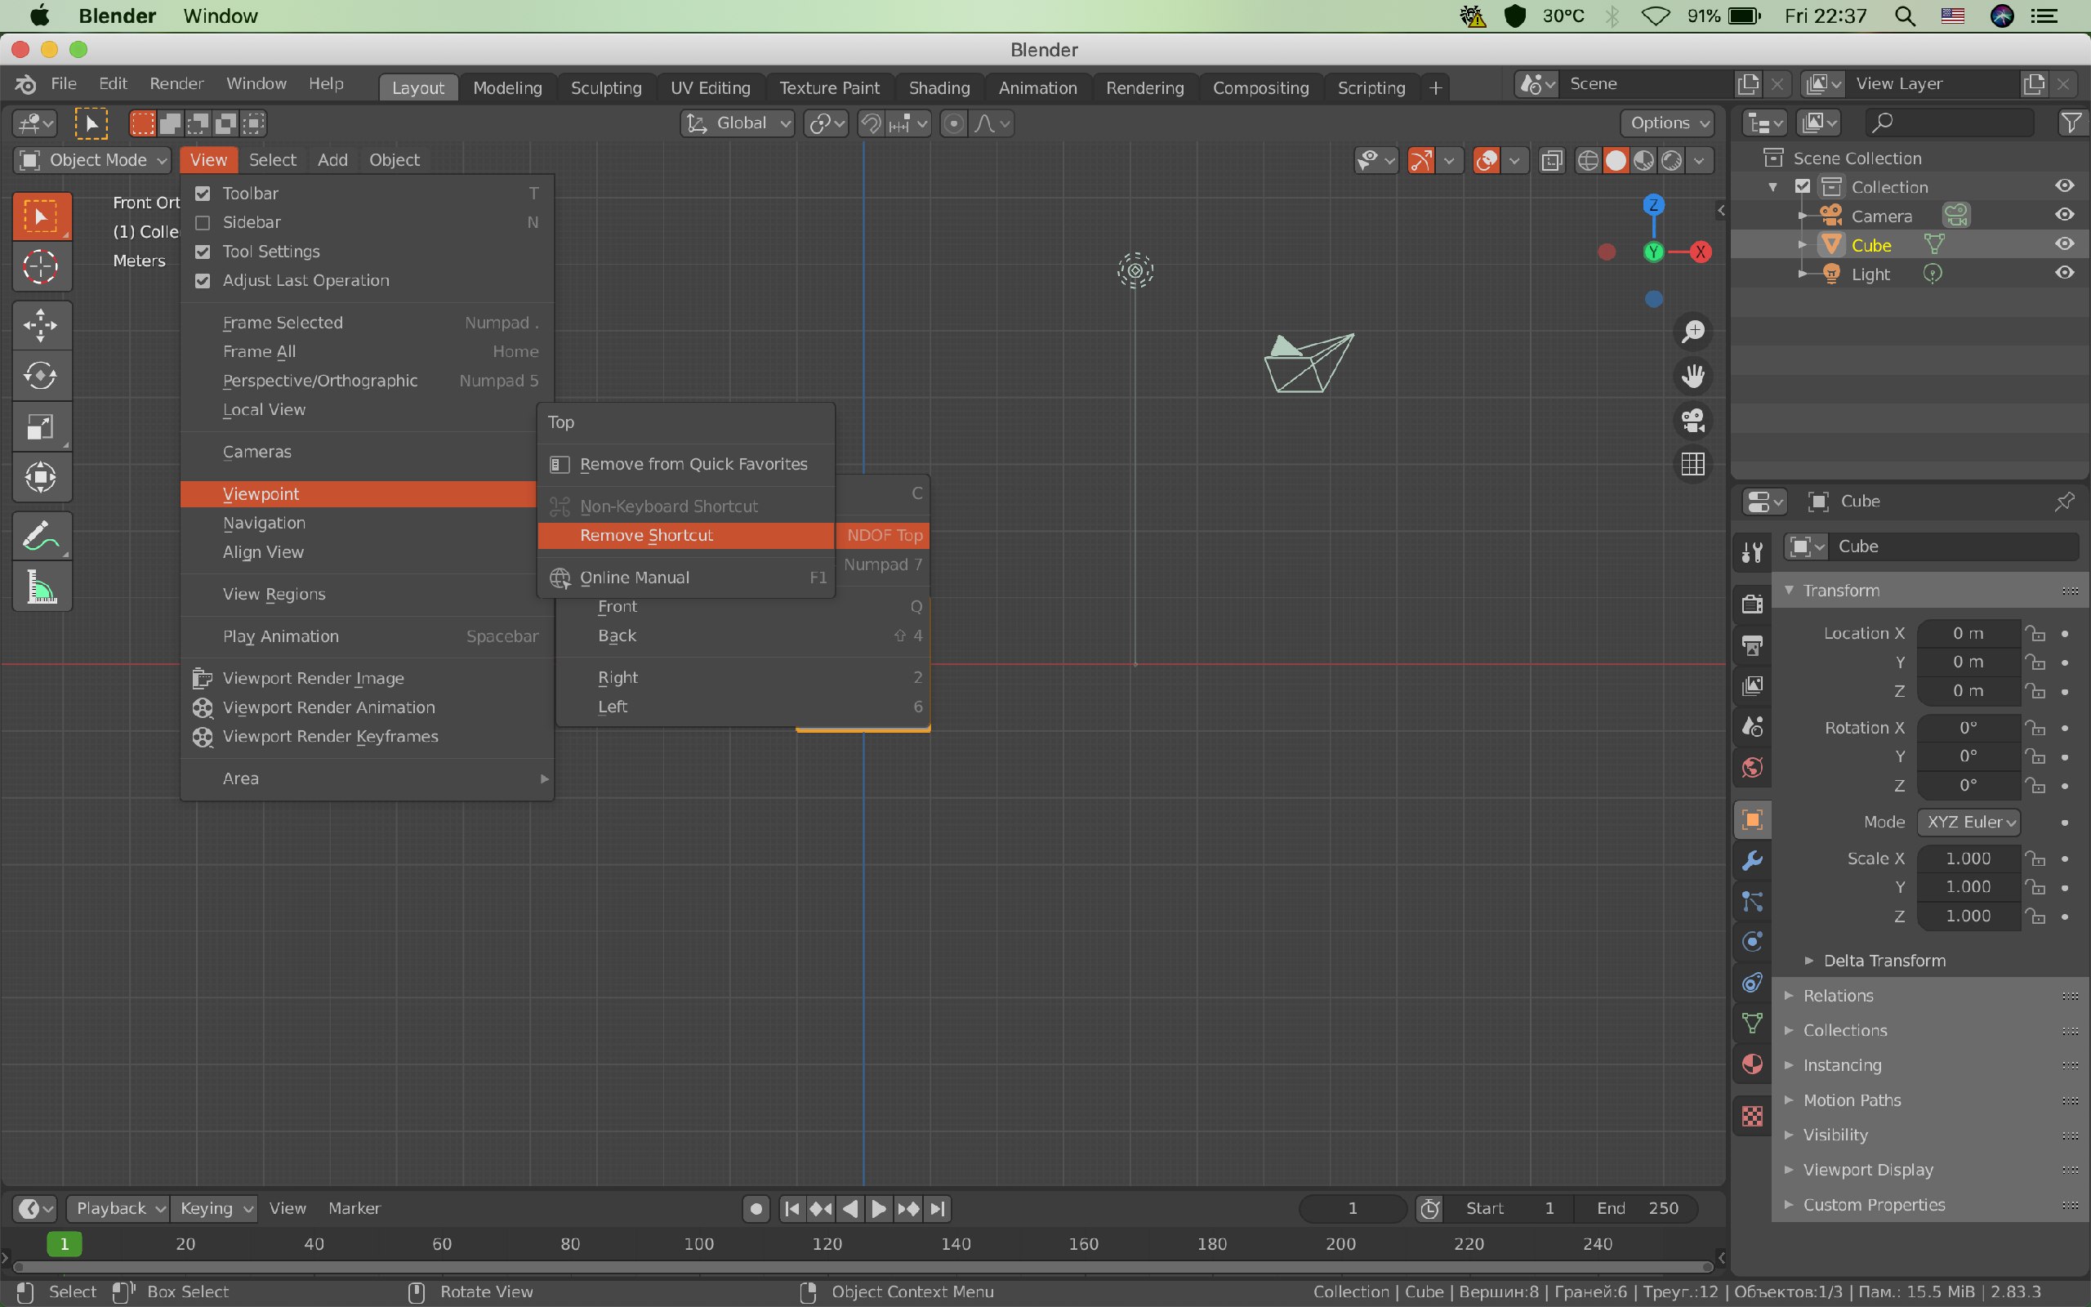Screen dimensions: 2091x1307
Task: Click the red X axis gizmo
Action: (1701, 252)
